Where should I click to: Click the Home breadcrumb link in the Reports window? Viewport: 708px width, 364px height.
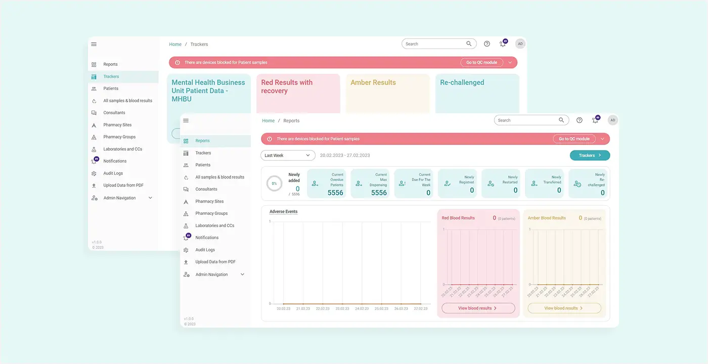(268, 121)
